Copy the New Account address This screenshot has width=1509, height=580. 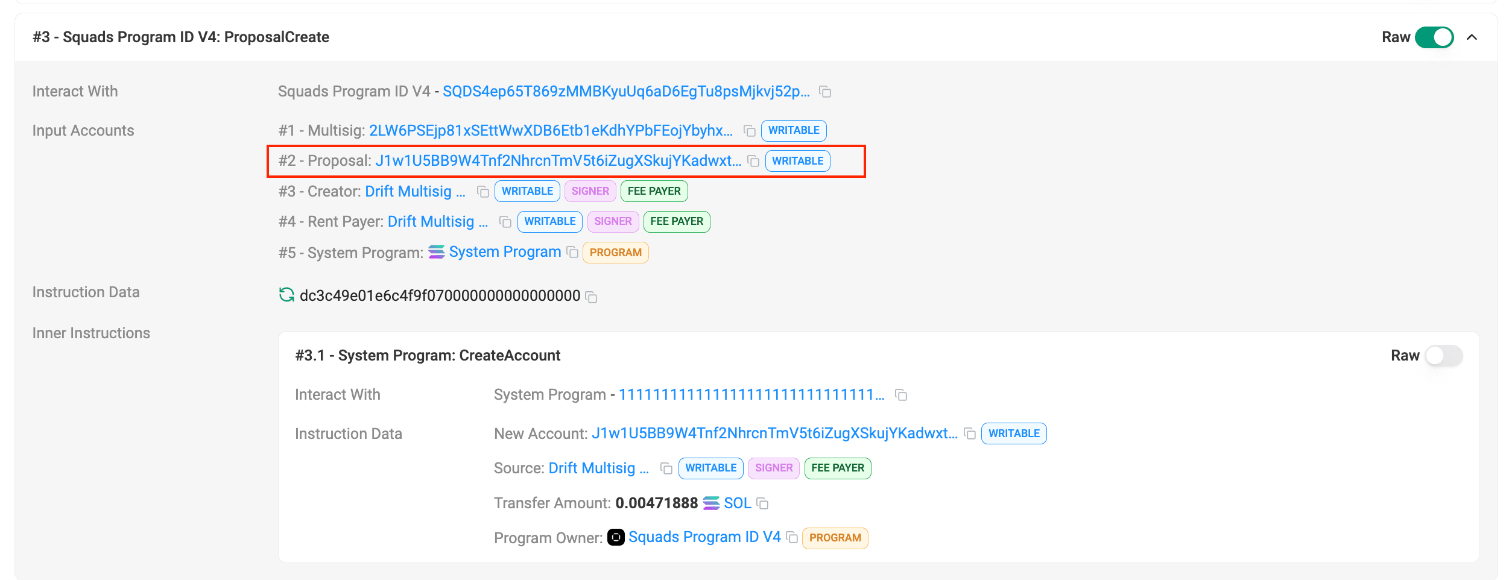970,433
